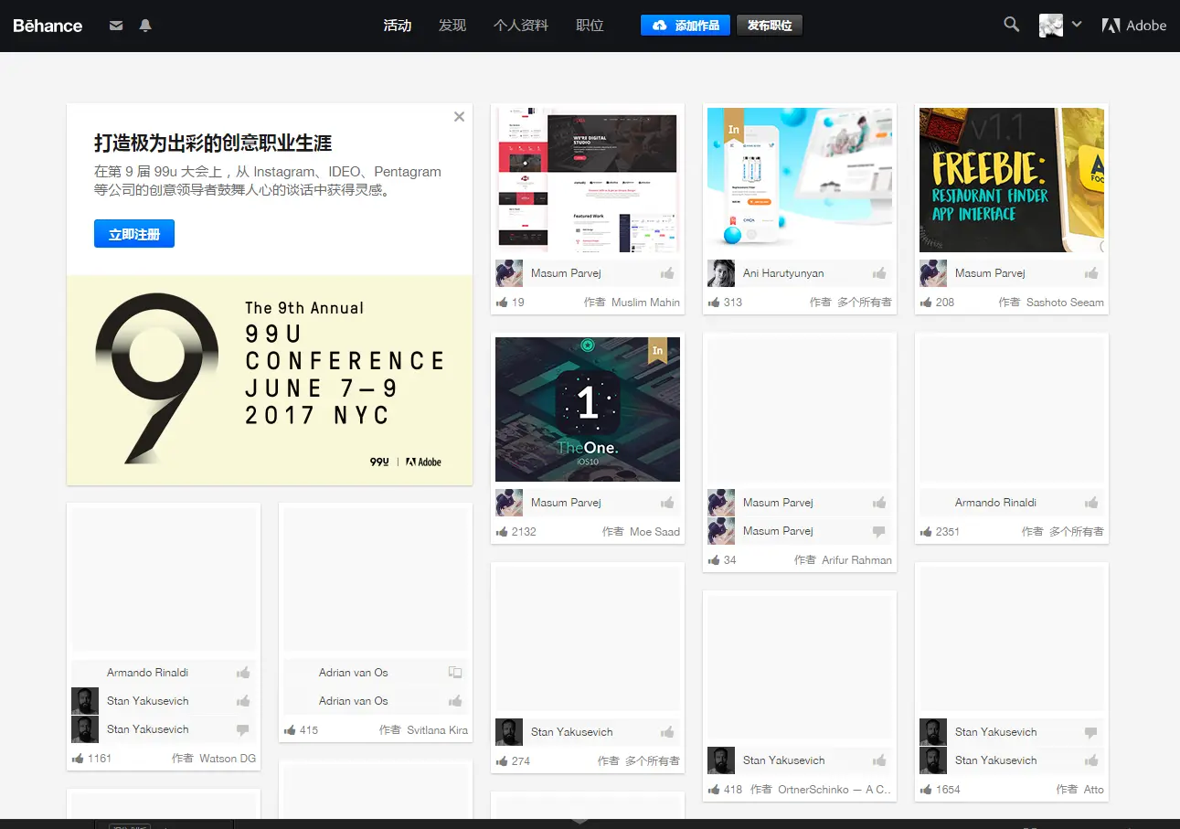Click the appreciation count 418
The image size is (1180, 829).
(733, 790)
